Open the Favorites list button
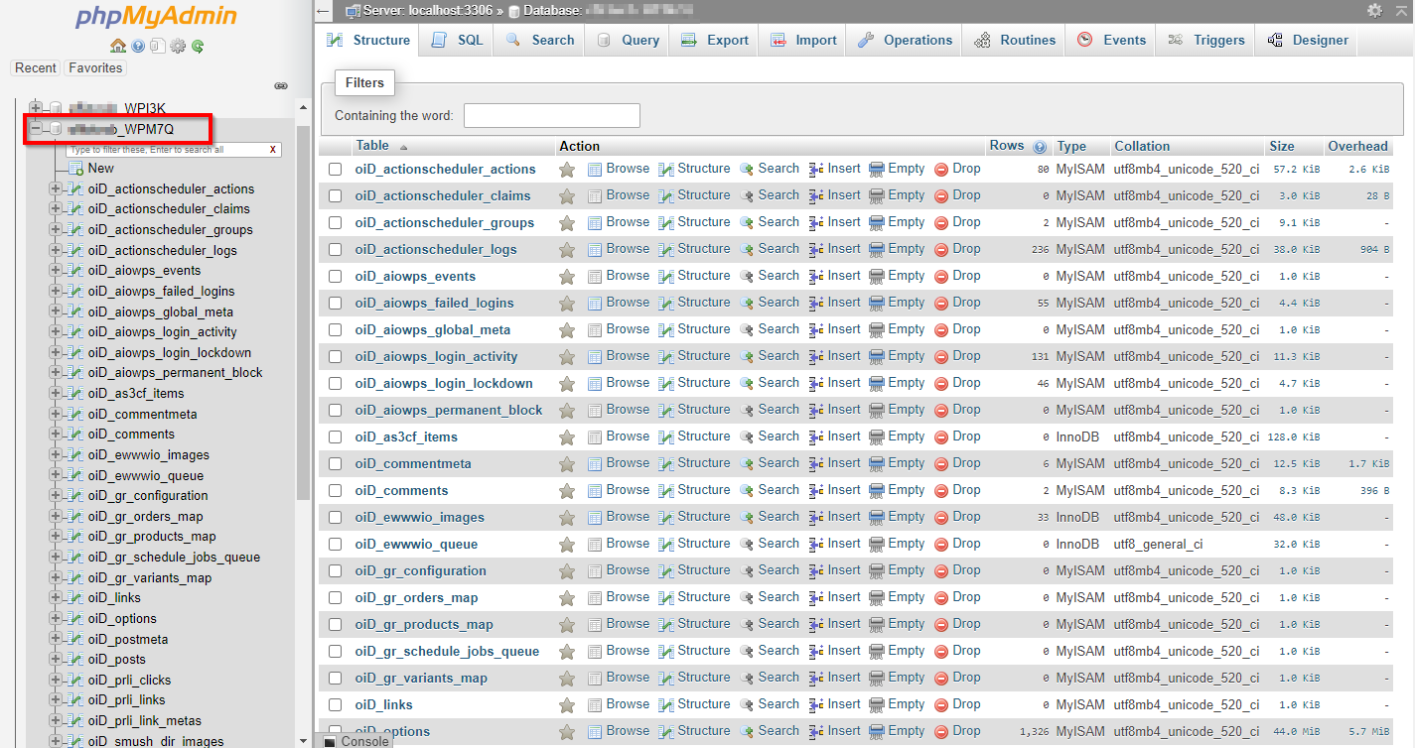The width and height of the screenshot is (1415, 748). (x=95, y=68)
